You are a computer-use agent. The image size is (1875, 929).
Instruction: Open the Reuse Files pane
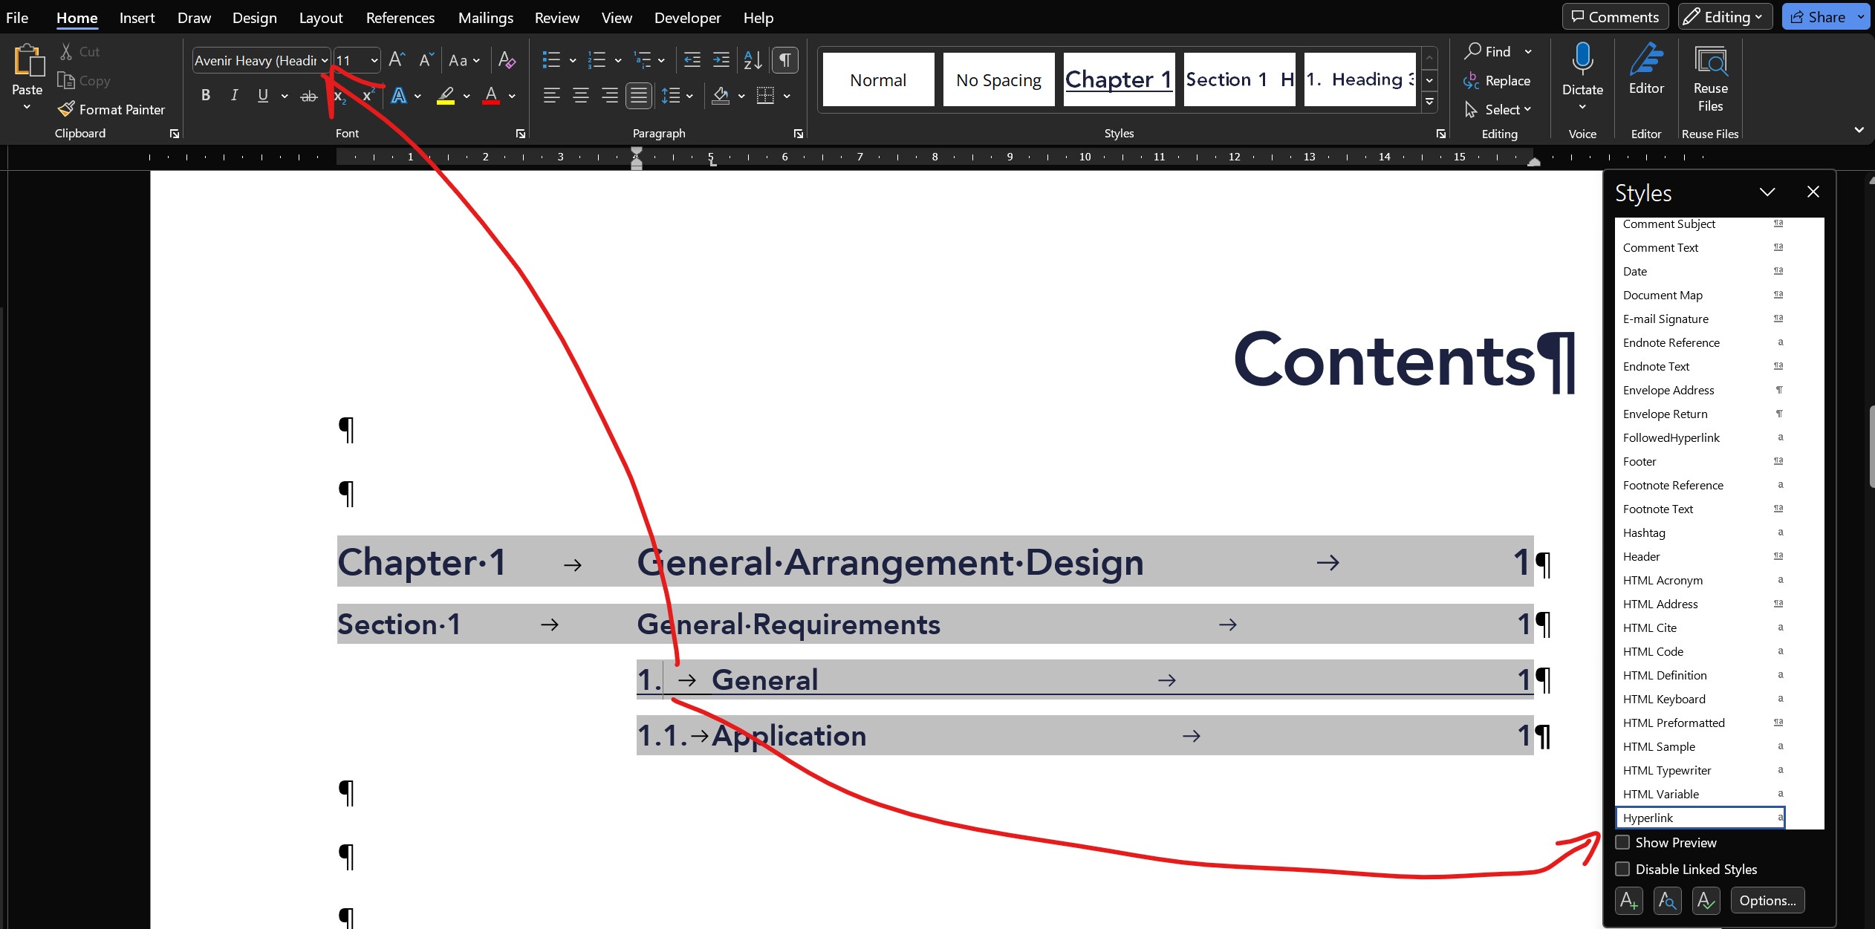[x=1710, y=79]
